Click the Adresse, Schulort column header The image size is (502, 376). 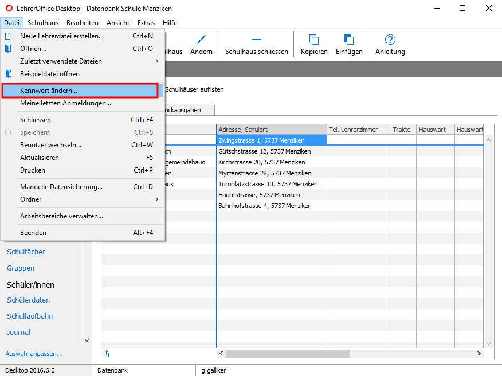[271, 130]
